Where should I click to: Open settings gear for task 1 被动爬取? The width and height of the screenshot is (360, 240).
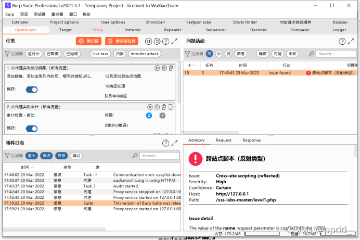coord(164,68)
